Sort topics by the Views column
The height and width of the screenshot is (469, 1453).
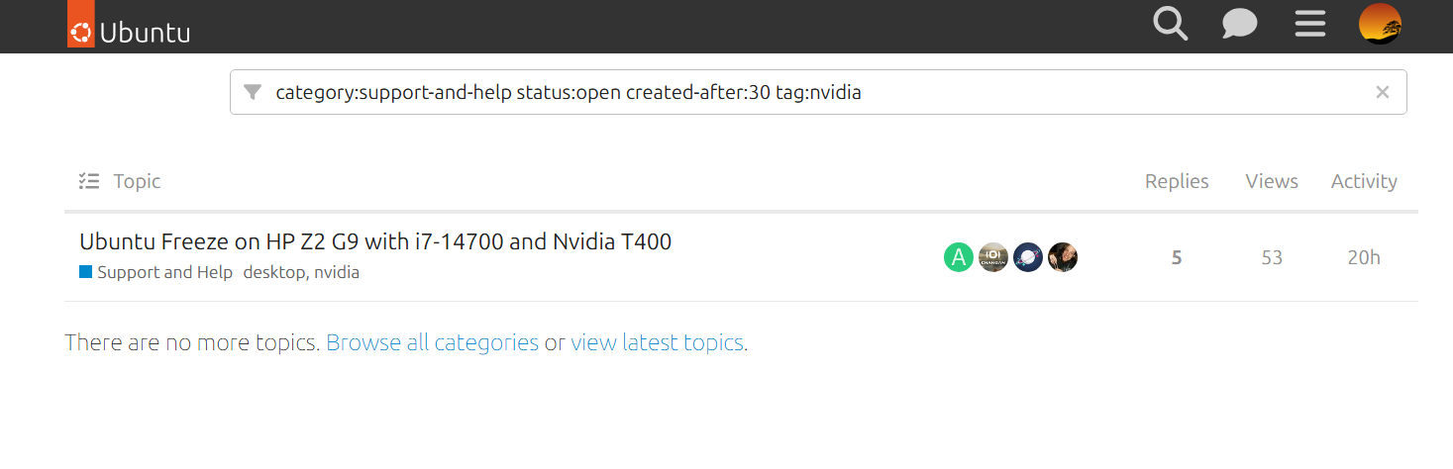point(1272,181)
